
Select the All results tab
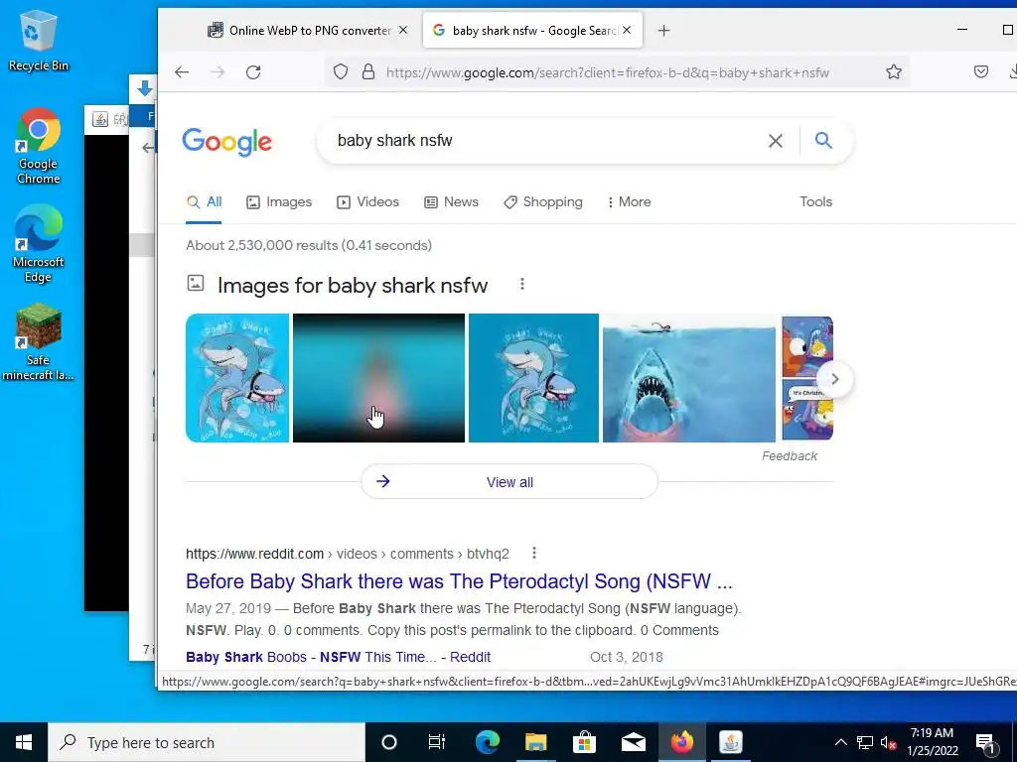click(x=204, y=202)
